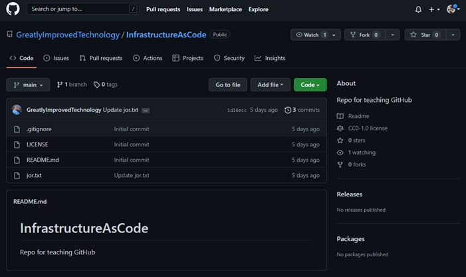
Task: Fork the InfrastructureAsCode repository
Action: (363, 35)
